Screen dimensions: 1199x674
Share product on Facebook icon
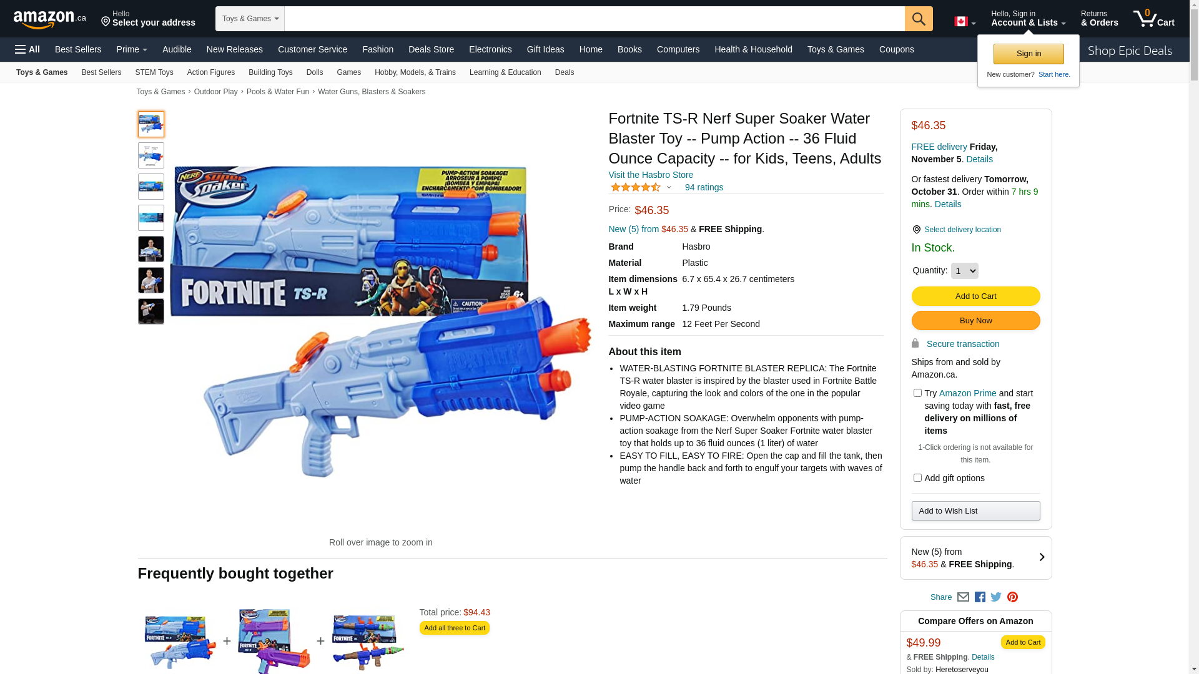[980, 597]
